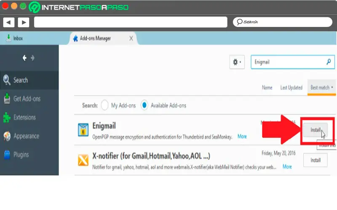This screenshot has width=337, height=210.
Task: Install the Enigmail add-on
Action: (x=315, y=130)
